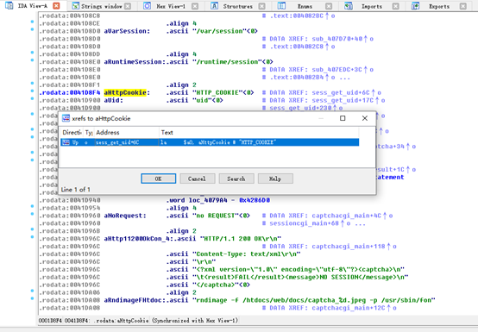The width and height of the screenshot is (478, 332).
Task: Maximize the xrefs to aHttpCookie dialog
Action: (x=343, y=118)
